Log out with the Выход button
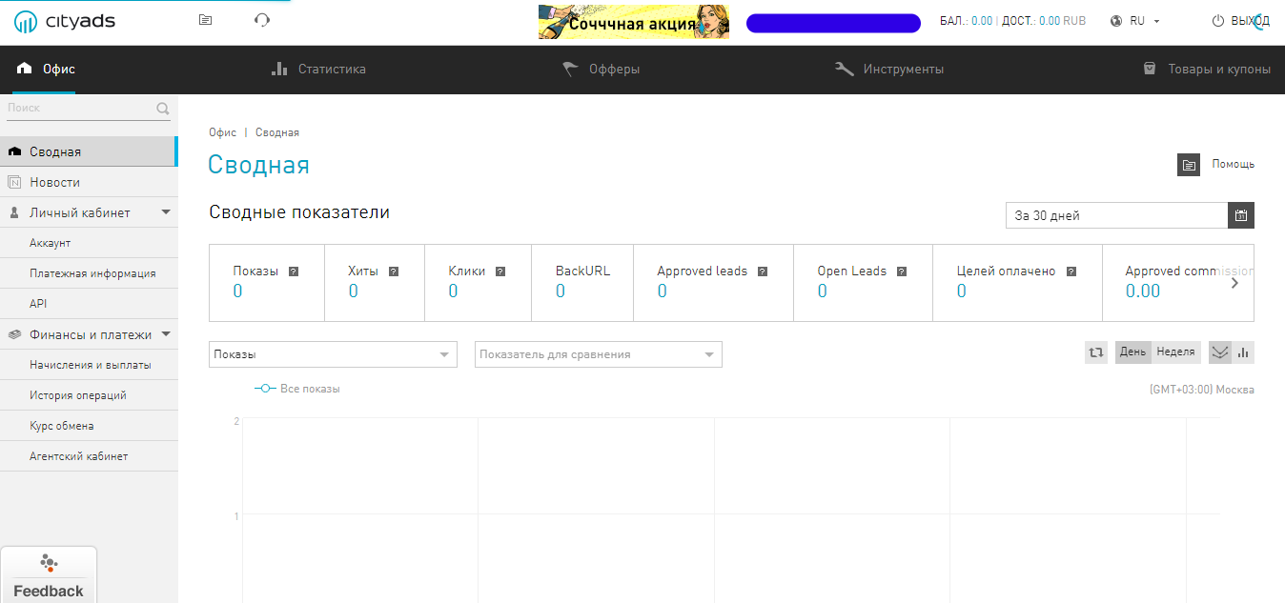The width and height of the screenshot is (1285, 603). click(x=1240, y=21)
